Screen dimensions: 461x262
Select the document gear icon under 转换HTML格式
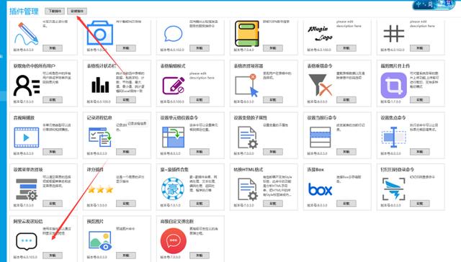coord(248,189)
